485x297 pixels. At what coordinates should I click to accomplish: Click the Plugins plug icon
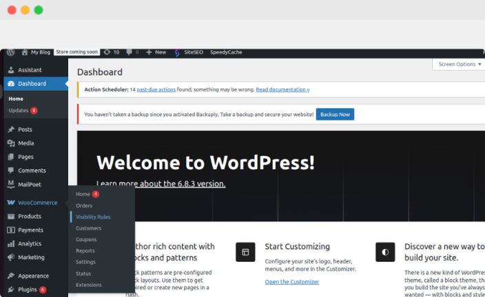tap(11, 289)
